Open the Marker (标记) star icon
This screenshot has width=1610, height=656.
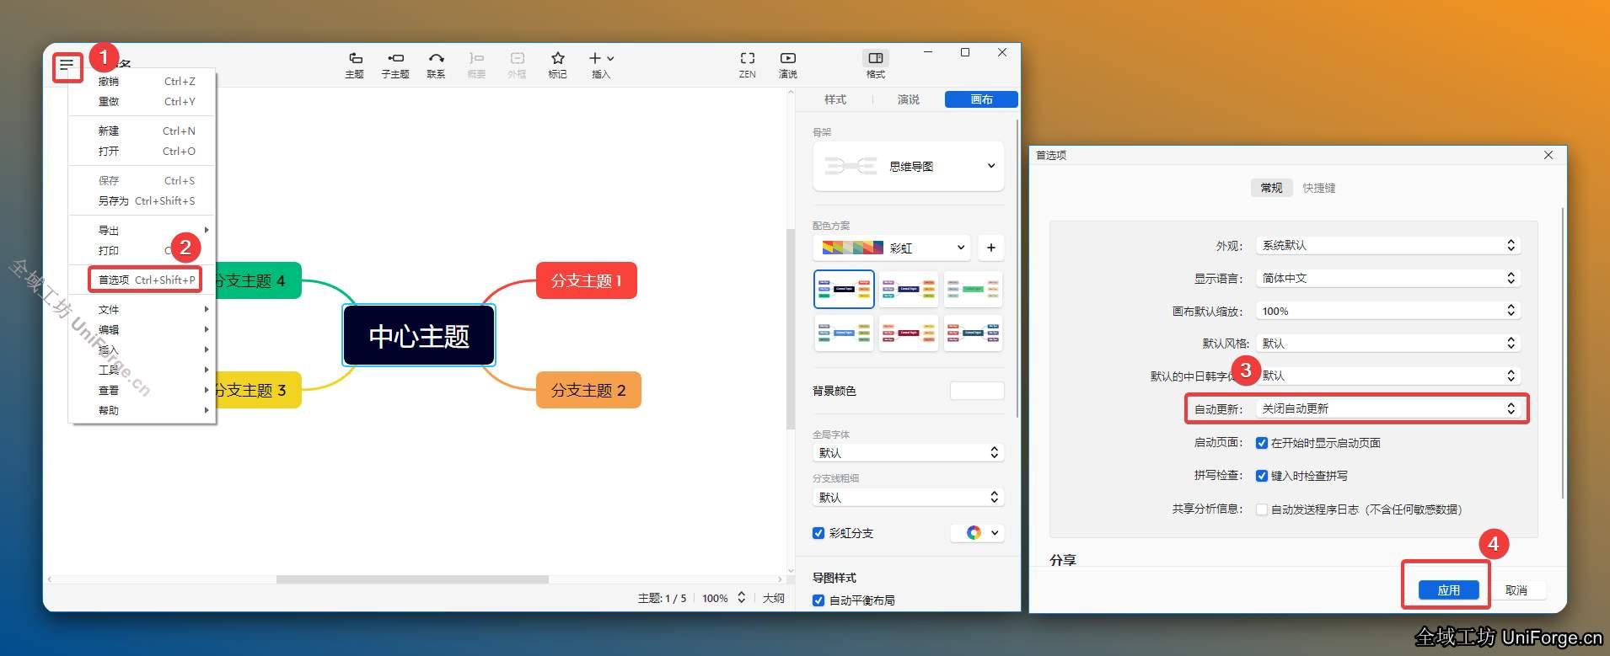coord(557,65)
